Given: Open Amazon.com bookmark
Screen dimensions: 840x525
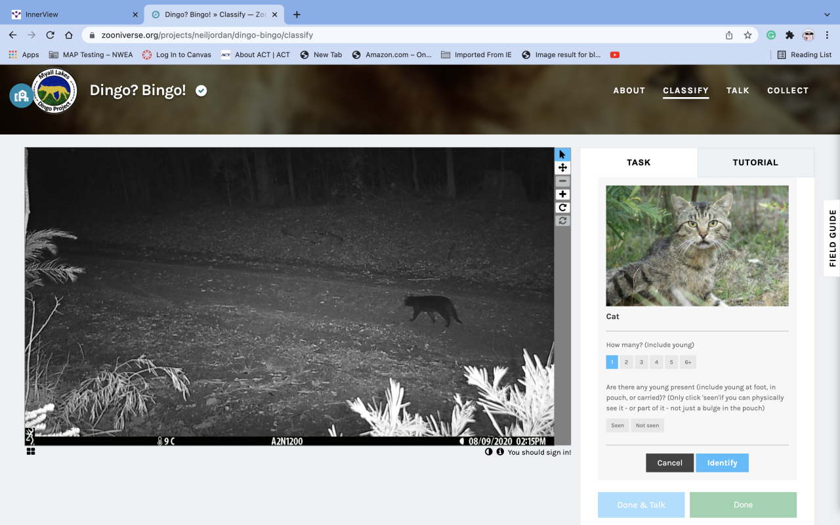Looking at the screenshot, I should click(392, 54).
